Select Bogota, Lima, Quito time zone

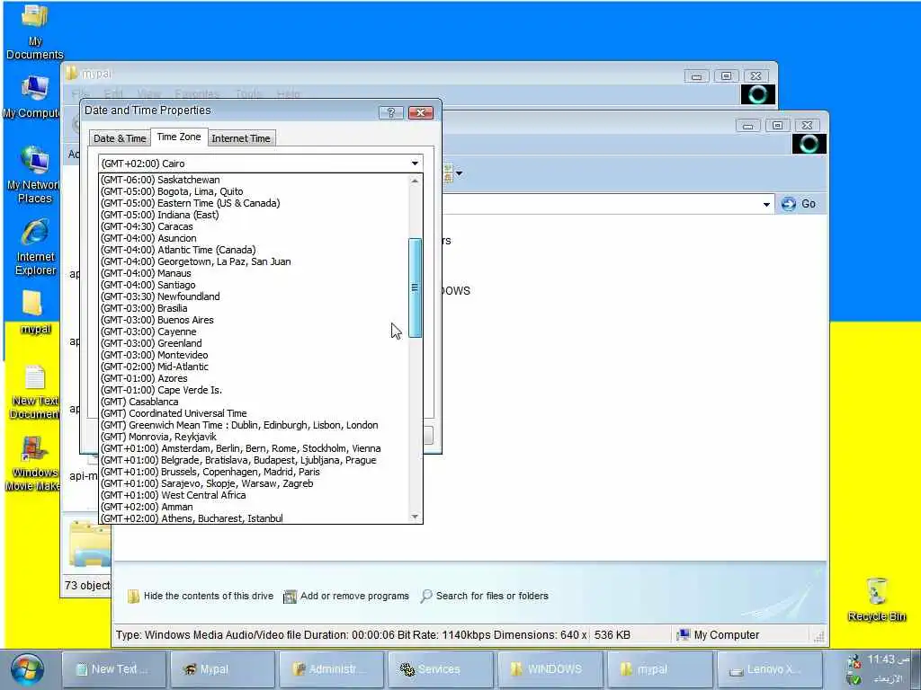click(x=254, y=192)
